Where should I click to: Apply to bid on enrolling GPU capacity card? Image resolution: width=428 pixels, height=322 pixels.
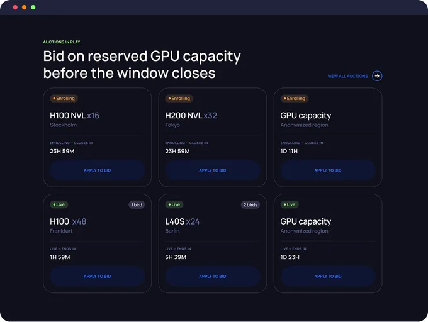click(328, 170)
